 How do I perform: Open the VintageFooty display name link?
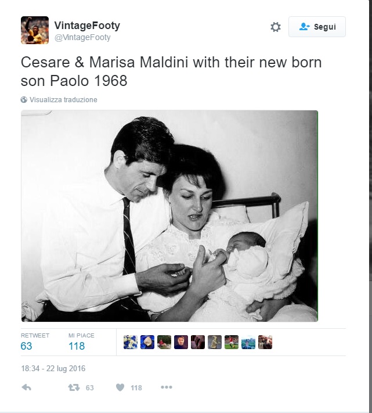click(x=87, y=26)
